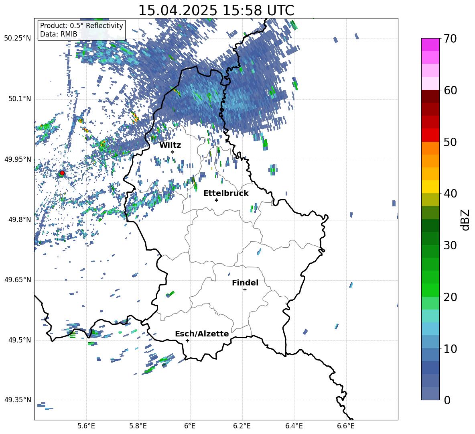Click the title 15.04.2025 15:58 UTC
475x434 pixels.
216,10
